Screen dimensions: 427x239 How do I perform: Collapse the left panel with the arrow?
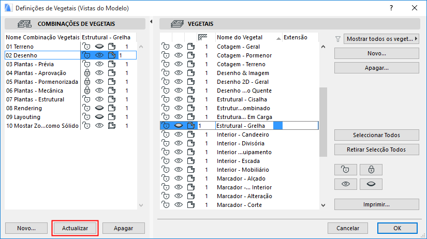151,22
